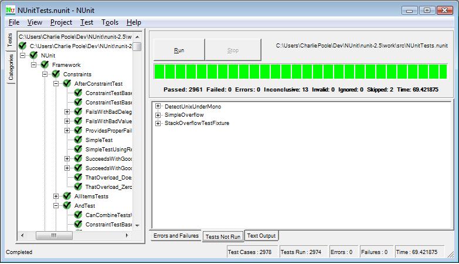
Task: Click the NUnit application icon in title bar
Action: click(x=10, y=10)
